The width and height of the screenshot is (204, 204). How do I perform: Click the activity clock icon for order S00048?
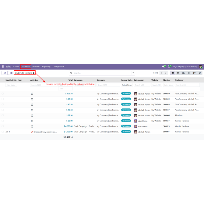tap(32, 105)
